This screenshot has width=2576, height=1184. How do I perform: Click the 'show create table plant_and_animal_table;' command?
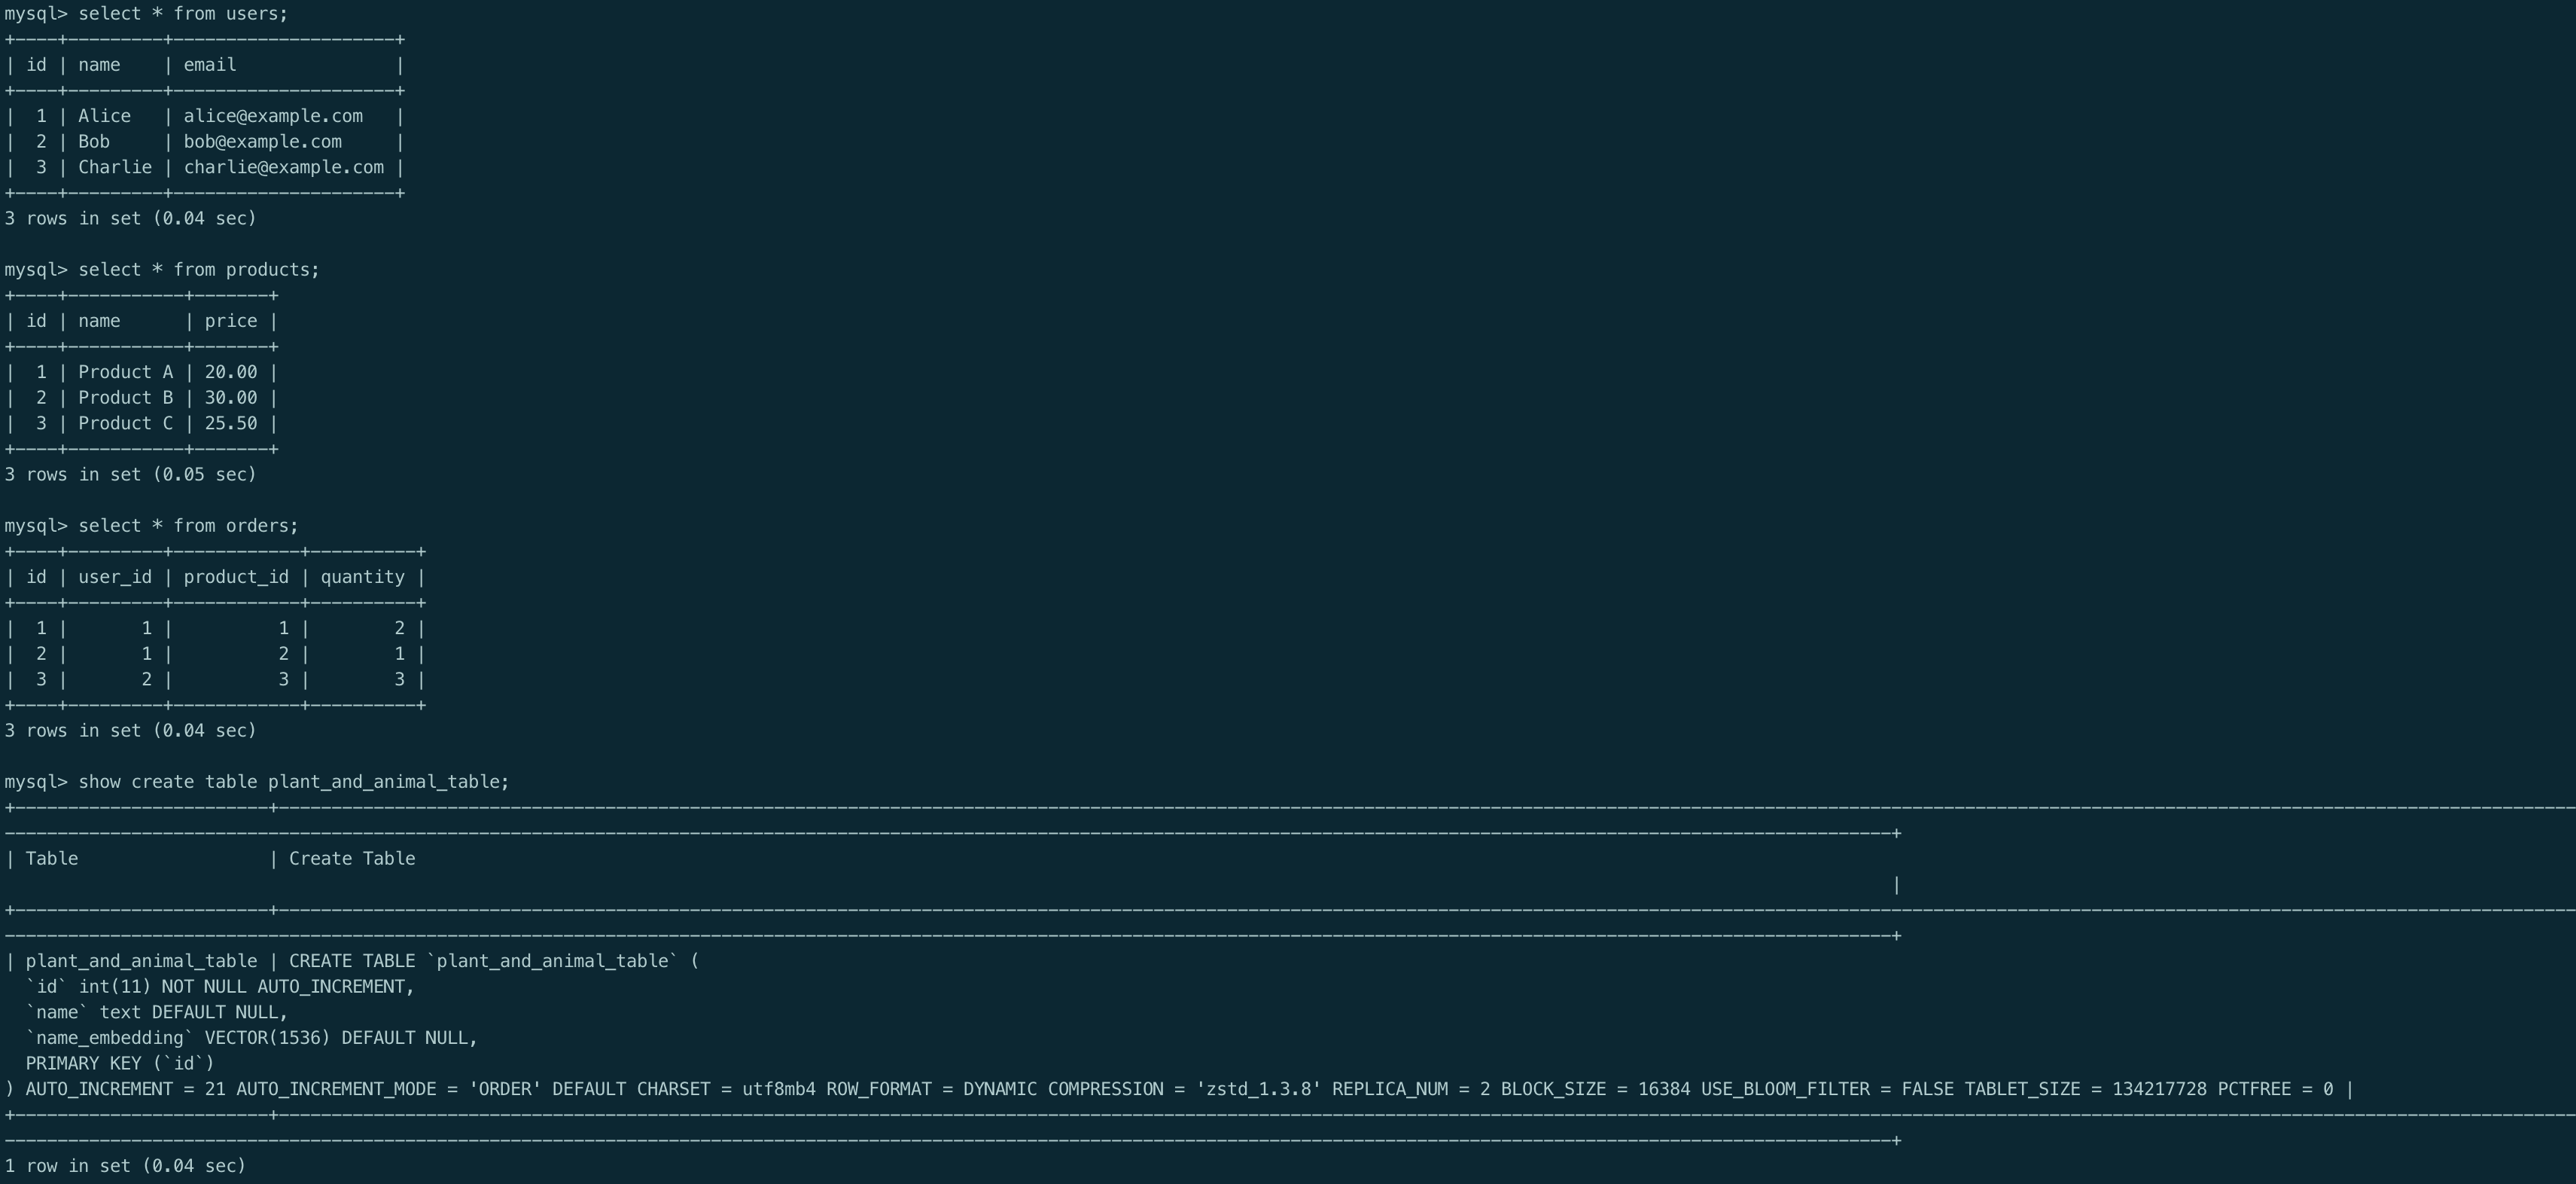pos(293,782)
